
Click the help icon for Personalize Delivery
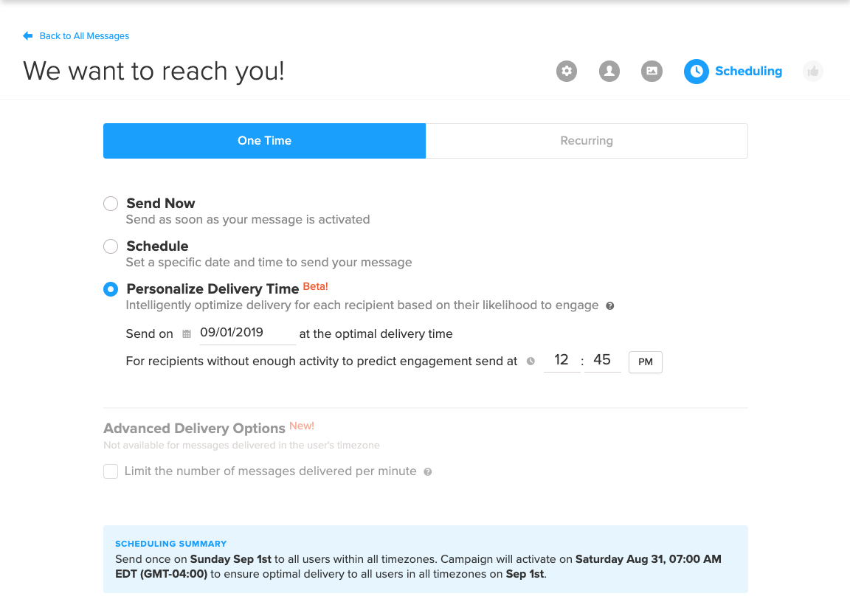[610, 305]
